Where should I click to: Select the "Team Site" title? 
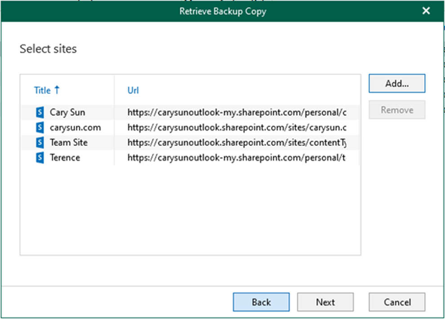pyautogui.click(x=69, y=142)
